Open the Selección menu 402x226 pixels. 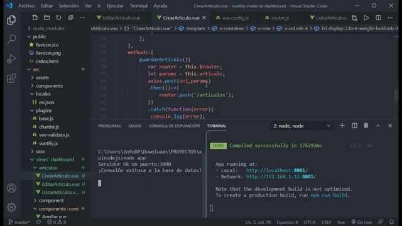[68, 6]
